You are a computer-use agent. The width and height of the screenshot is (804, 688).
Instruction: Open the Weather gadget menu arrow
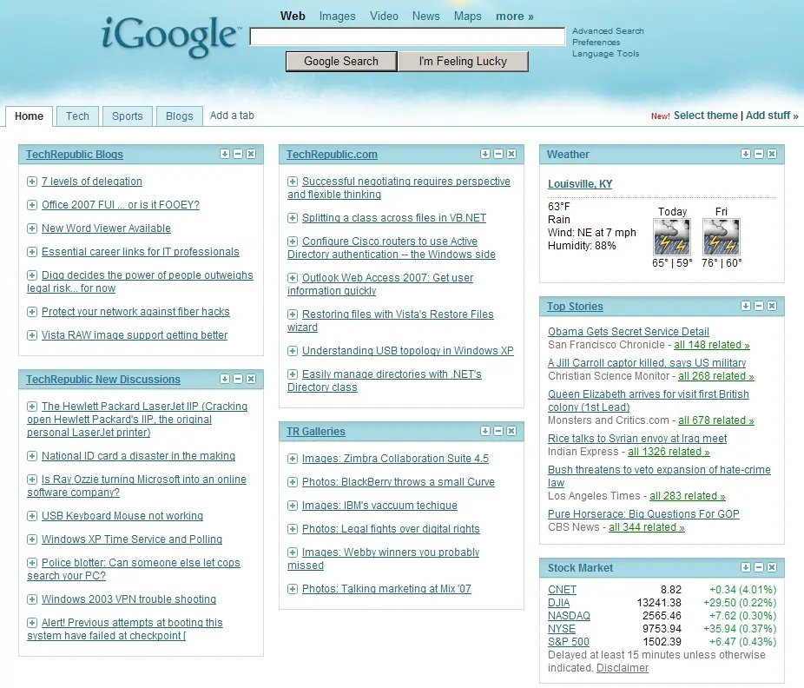[x=746, y=154]
